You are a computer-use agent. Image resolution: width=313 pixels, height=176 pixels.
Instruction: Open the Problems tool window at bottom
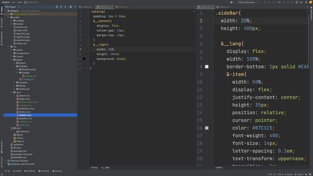29,171
